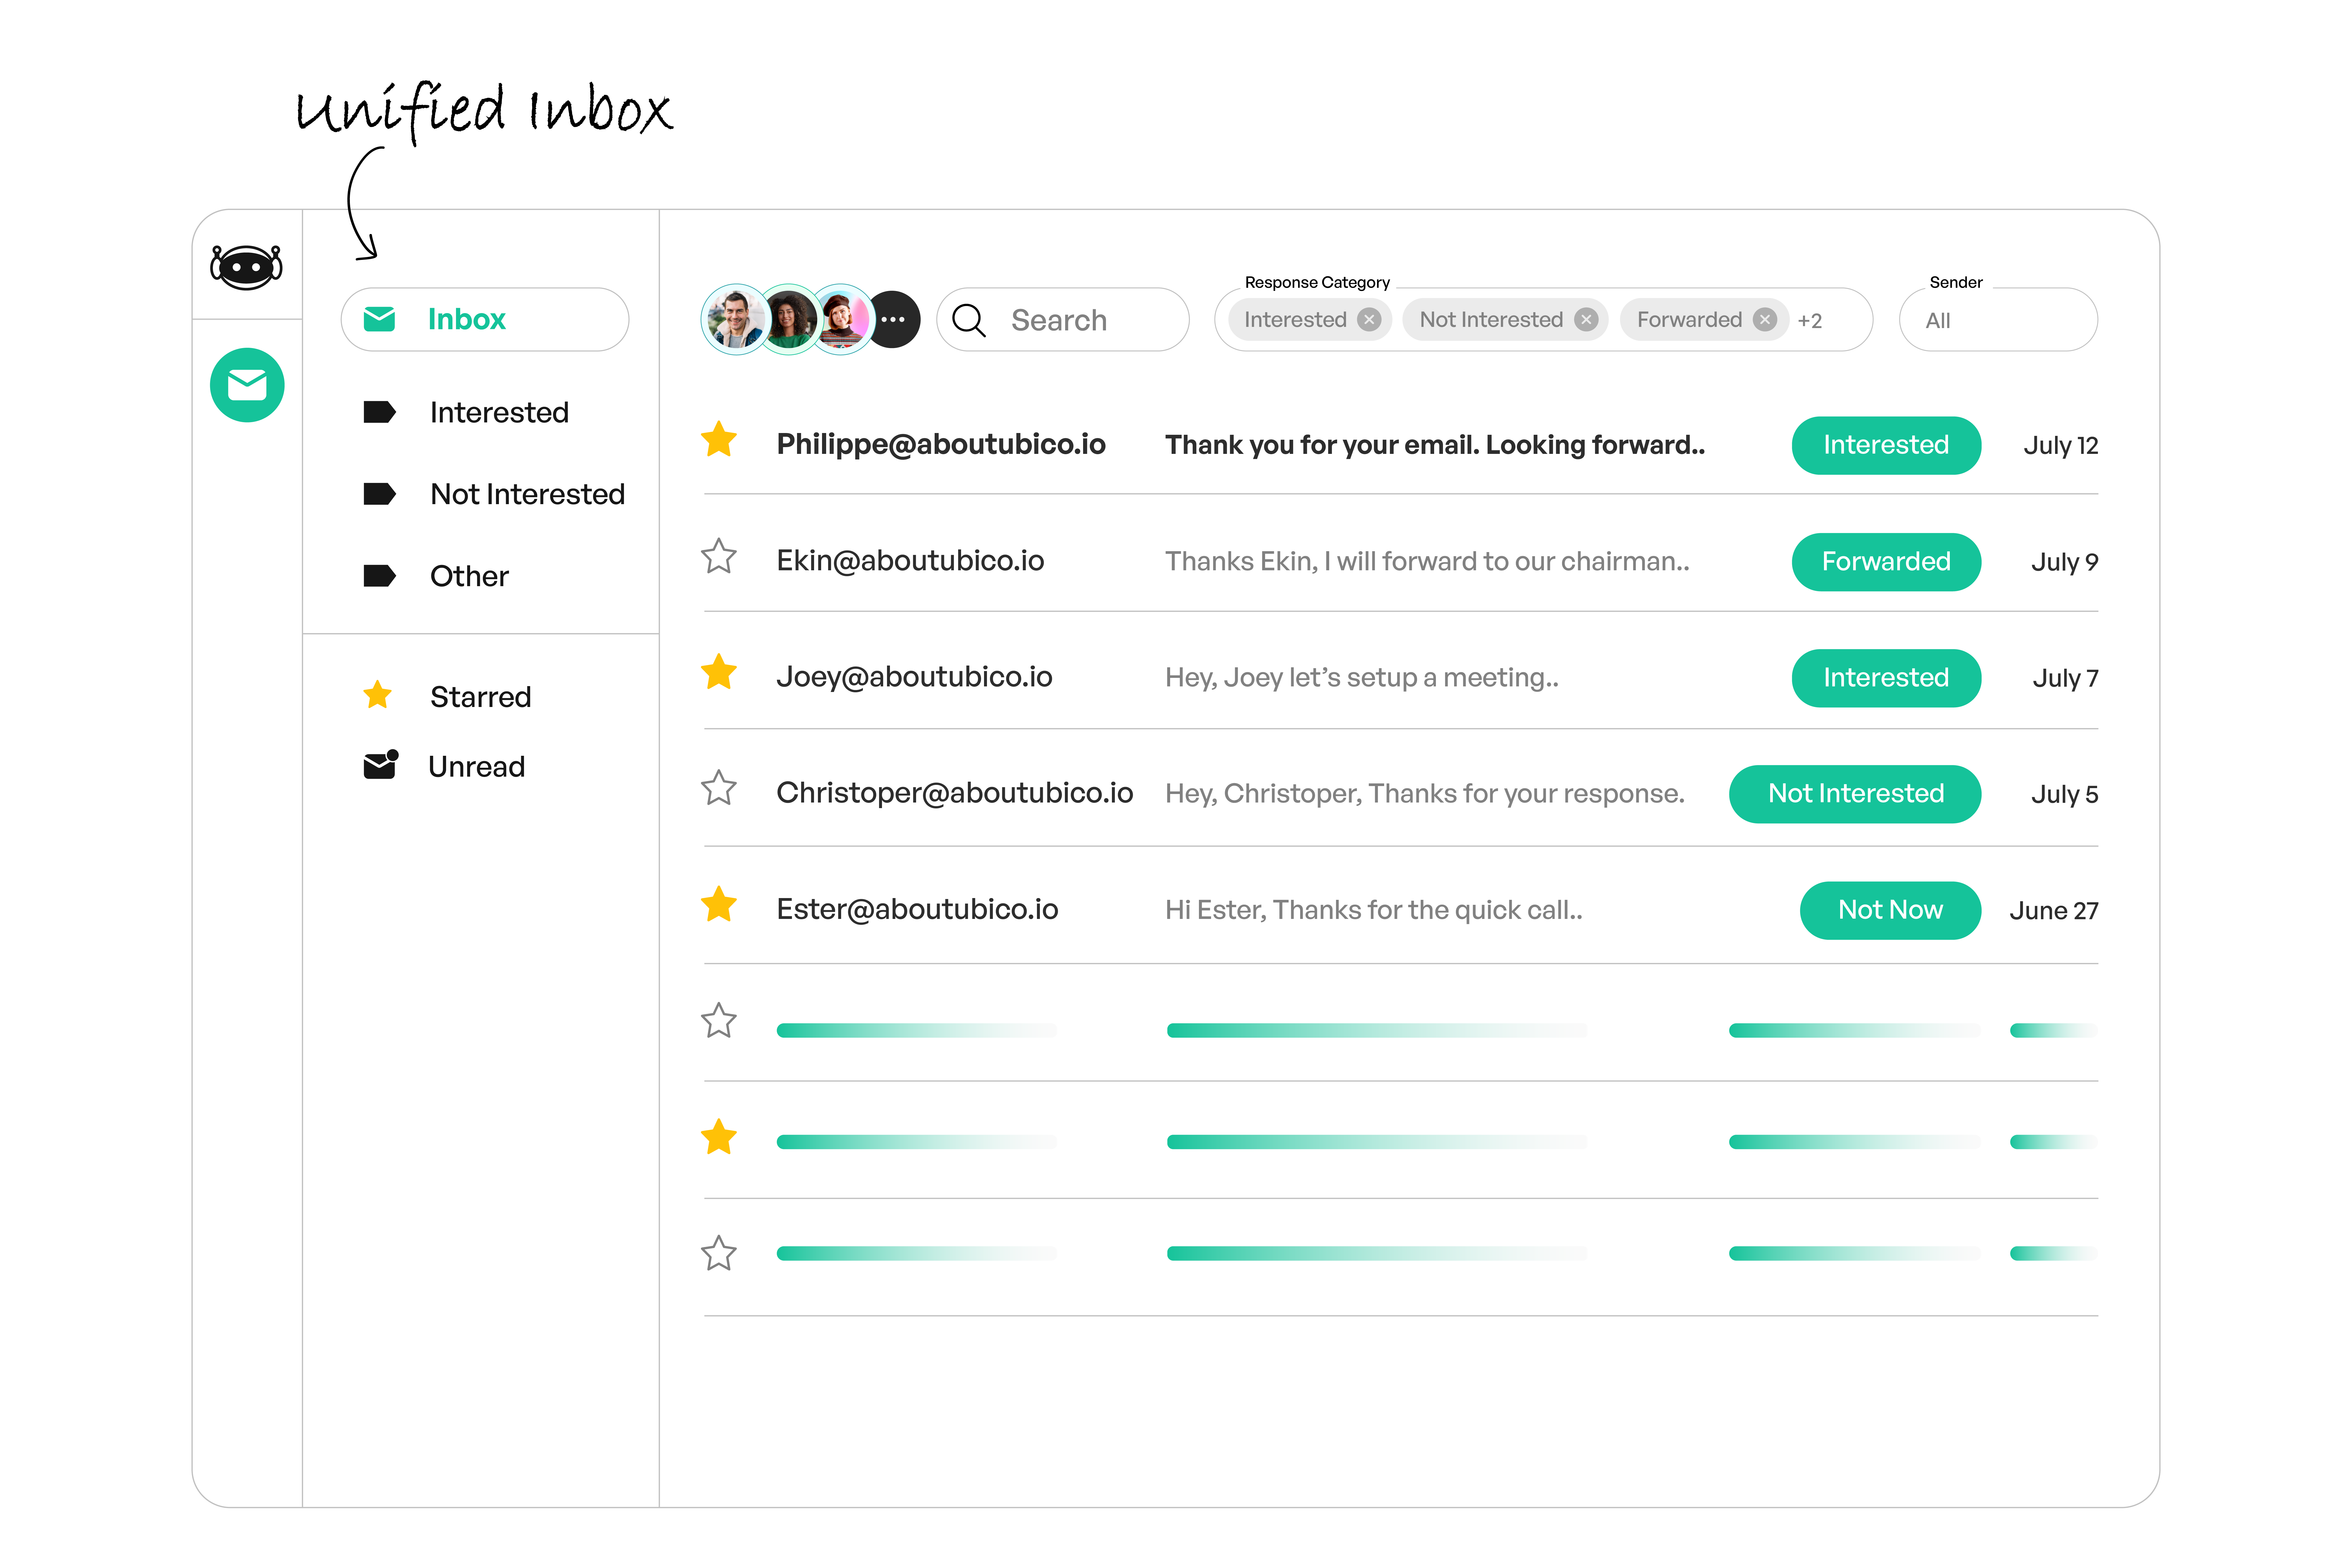
Task: Star the Ekin@aboutubico.io email
Action: (719, 556)
